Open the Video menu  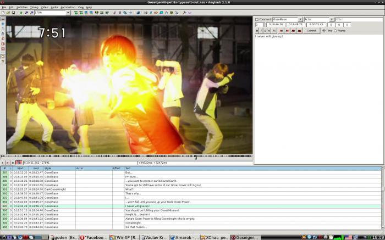click(45, 7)
